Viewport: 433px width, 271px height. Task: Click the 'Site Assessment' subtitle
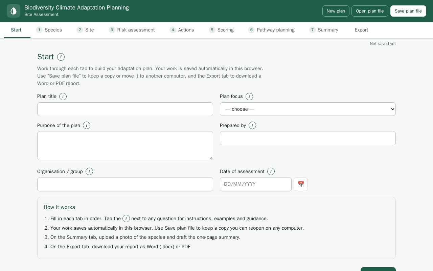pyautogui.click(x=41, y=15)
